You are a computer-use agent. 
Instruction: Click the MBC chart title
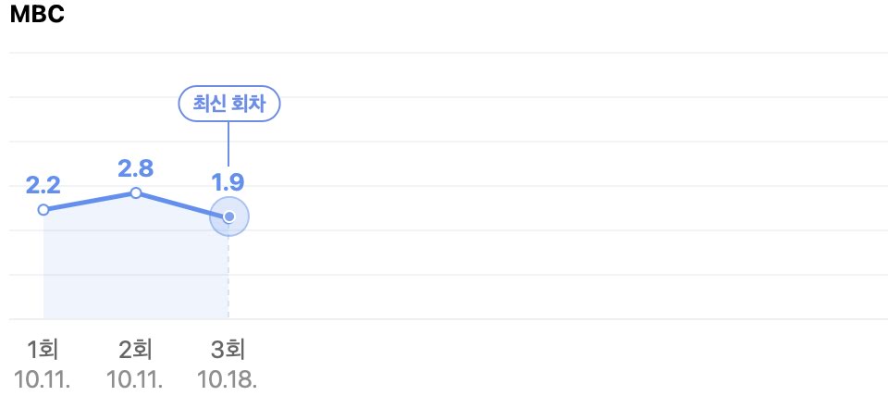pos(37,15)
